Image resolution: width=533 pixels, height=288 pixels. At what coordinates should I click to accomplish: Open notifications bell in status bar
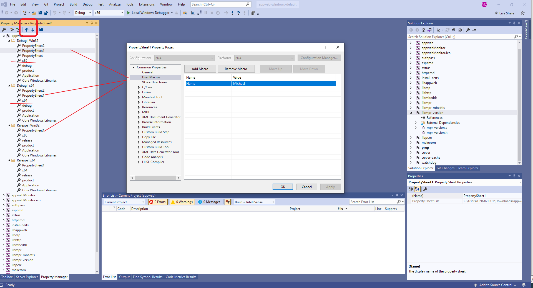[x=524, y=285]
